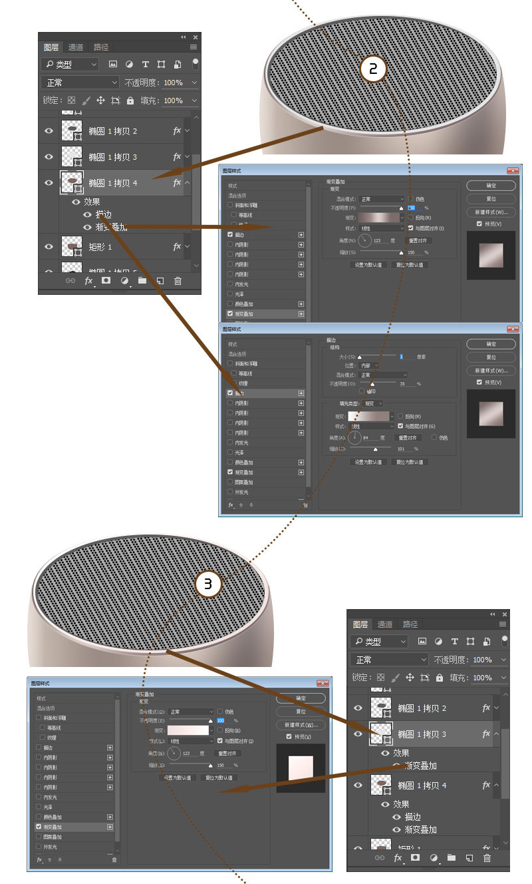Click lock position icon in upper Layers panel
The image size is (532, 884).
click(101, 101)
